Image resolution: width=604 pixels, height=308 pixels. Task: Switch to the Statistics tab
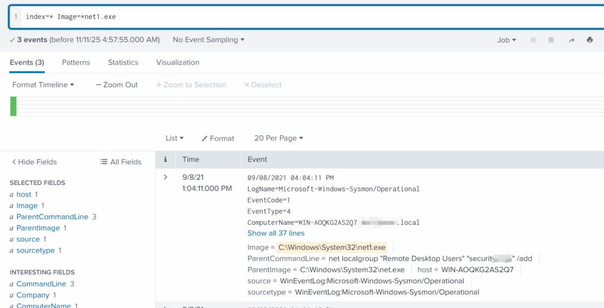pyautogui.click(x=123, y=62)
